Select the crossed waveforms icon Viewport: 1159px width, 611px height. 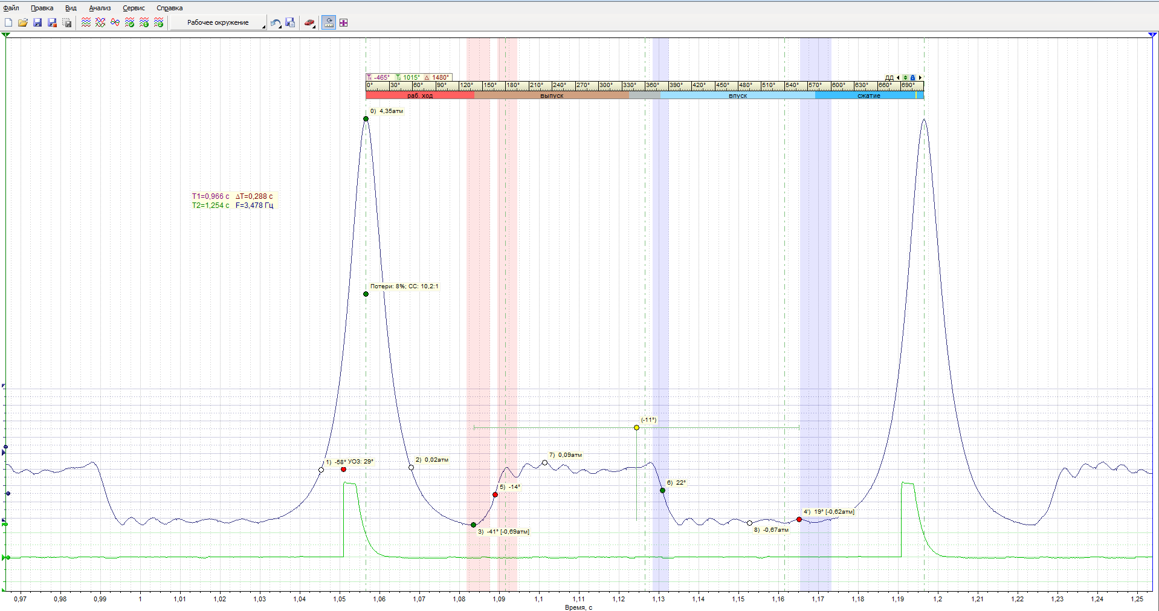[100, 22]
